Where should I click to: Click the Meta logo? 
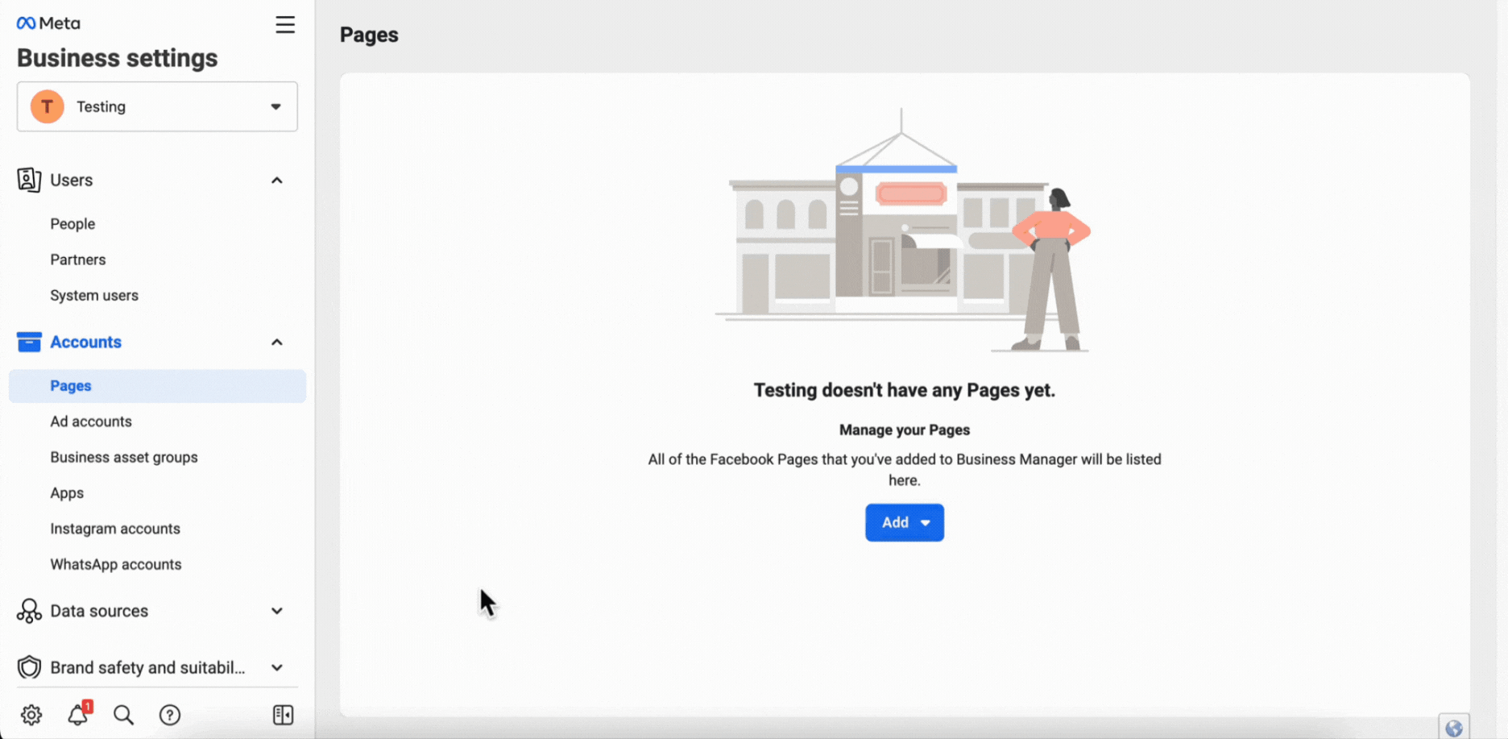coord(48,23)
